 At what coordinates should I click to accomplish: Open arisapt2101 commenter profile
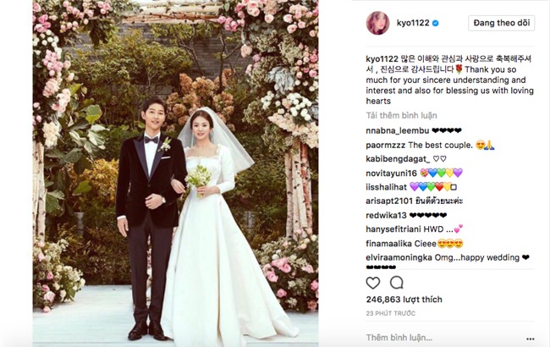389,201
